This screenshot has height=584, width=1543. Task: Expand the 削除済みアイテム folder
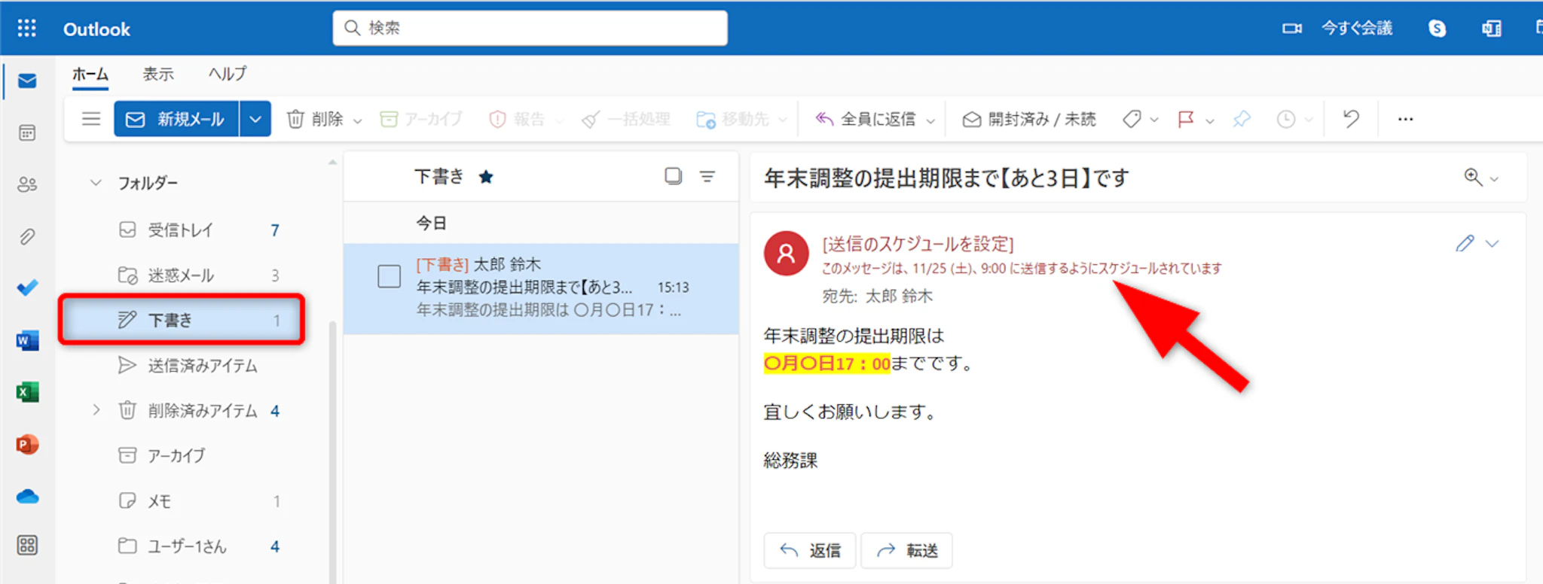click(x=96, y=410)
